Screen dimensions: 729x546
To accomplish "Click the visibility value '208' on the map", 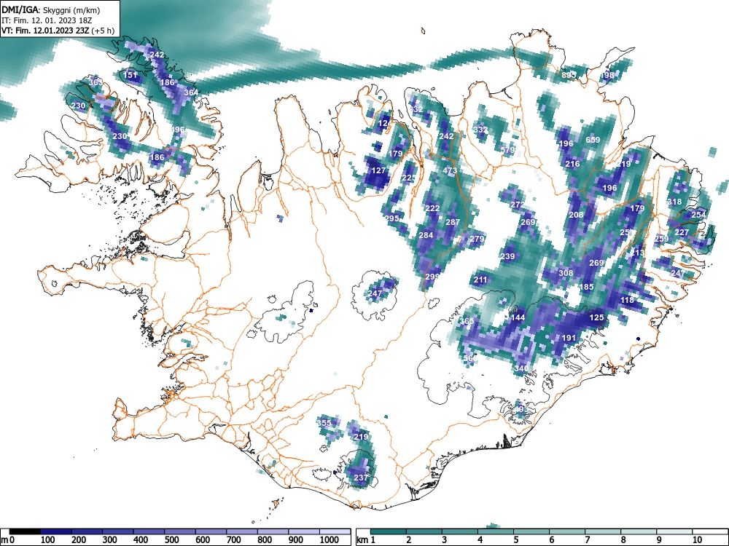I will [576, 215].
